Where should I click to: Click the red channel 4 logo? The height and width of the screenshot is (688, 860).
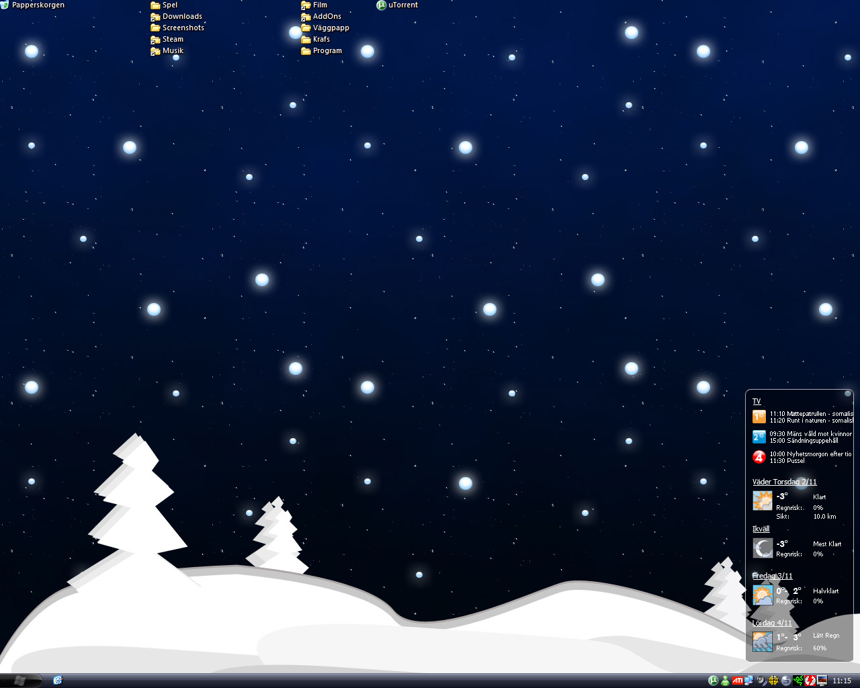(x=759, y=457)
